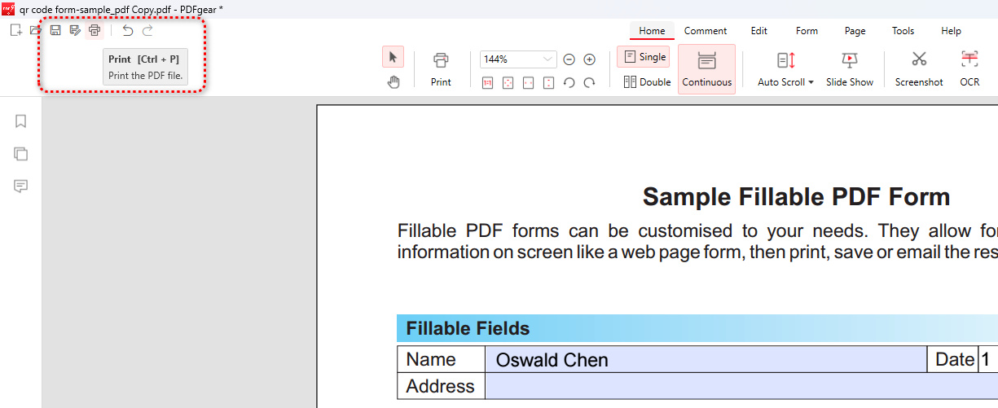
Task: Open the Comment tab
Action: (706, 31)
